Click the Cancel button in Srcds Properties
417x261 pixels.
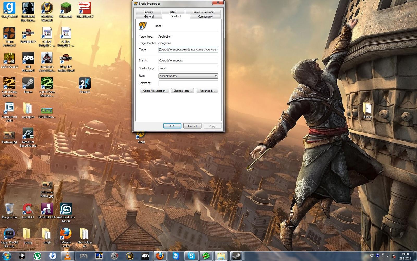(x=192, y=126)
